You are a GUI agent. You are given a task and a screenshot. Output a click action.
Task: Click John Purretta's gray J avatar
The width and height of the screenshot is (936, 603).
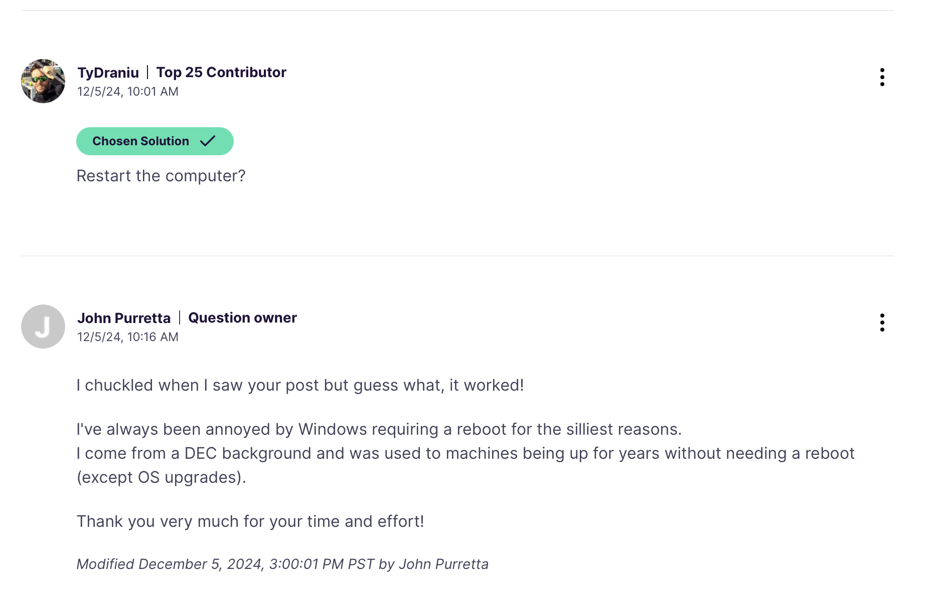coord(43,327)
